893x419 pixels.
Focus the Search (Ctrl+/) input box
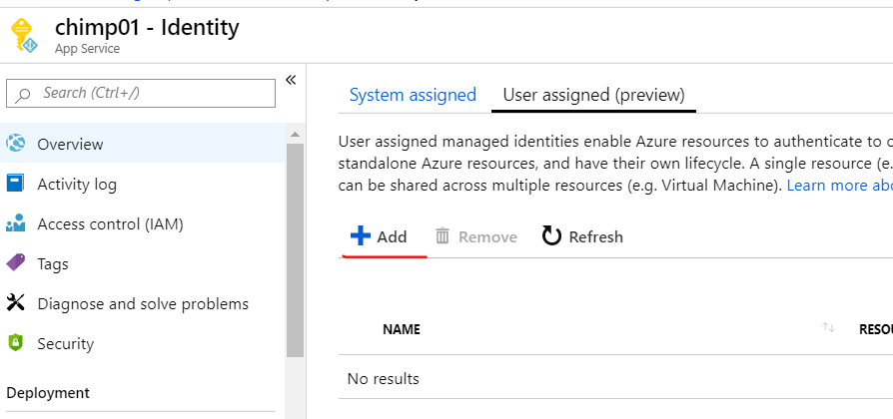[x=150, y=93]
